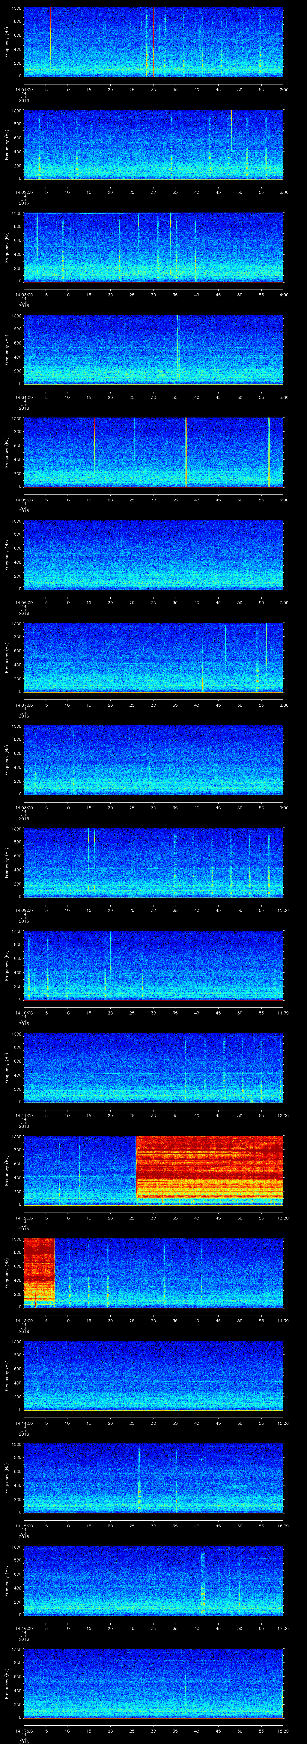This screenshot has height=1744, width=307.
Task: Open the 14:08:00 spectrogram panel
Action: [x=153, y=760]
